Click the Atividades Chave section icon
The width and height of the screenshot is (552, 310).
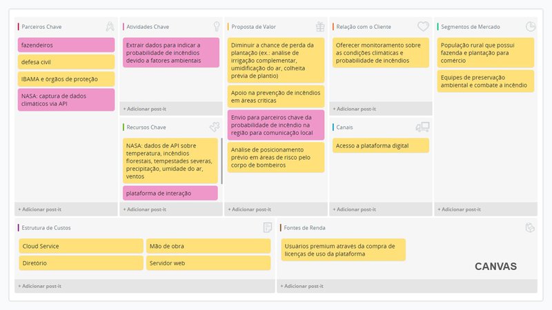[x=215, y=27]
